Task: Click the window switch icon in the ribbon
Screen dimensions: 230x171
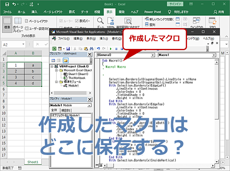Action: pyautogui.click(x=196, y=21)
